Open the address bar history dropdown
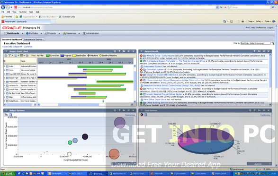Viewport: 278px width, 176px height. click(x=217, y=7)
